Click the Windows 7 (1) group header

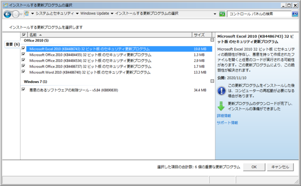35,82
